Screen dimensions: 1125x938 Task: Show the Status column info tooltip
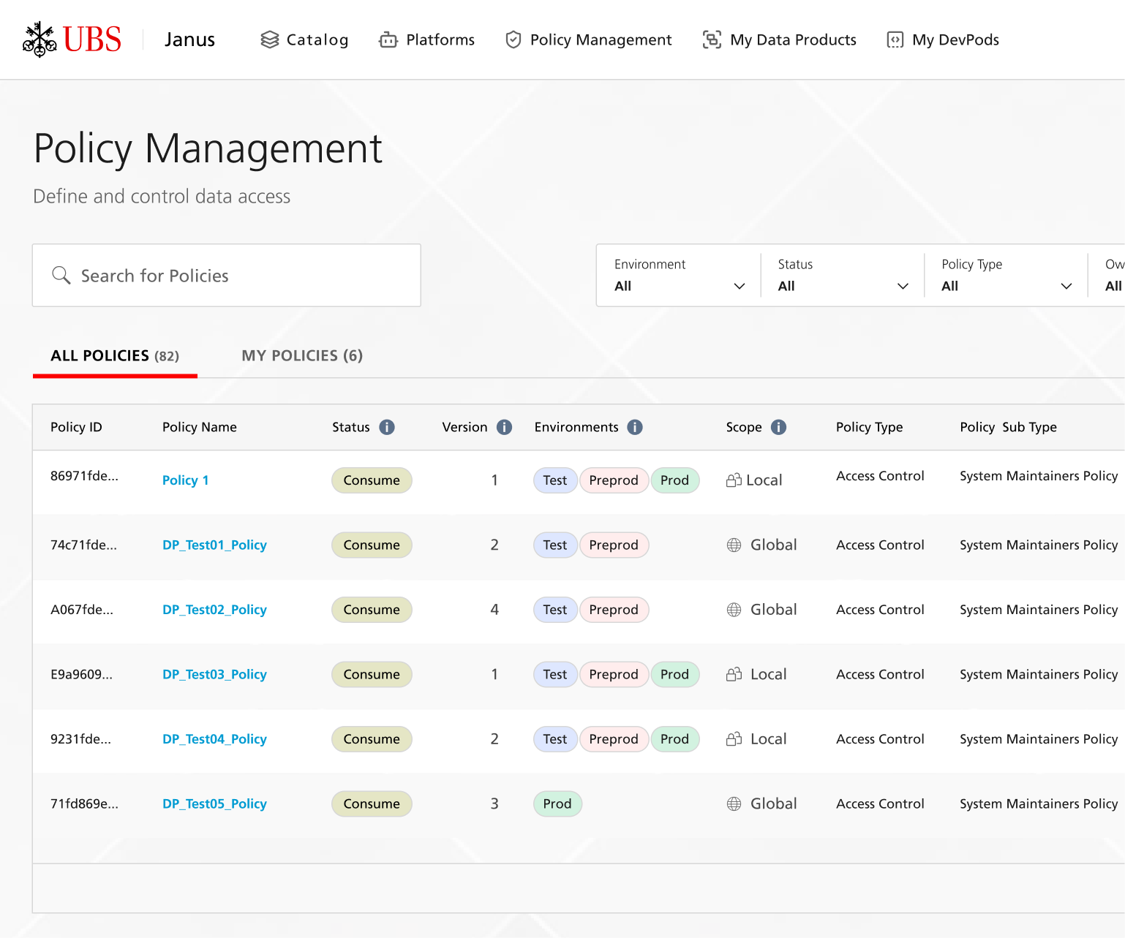pos(387,427)
